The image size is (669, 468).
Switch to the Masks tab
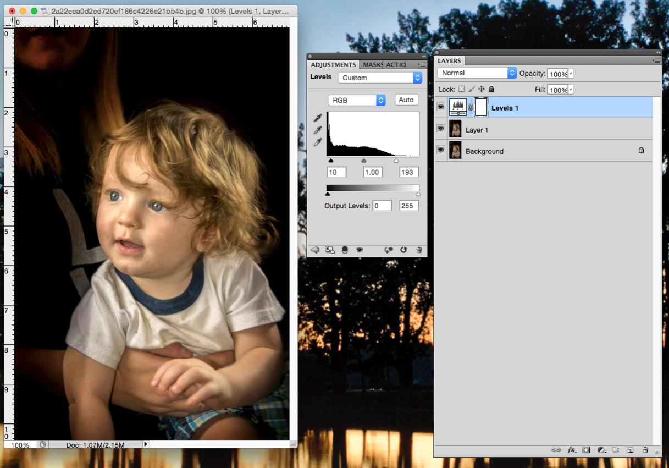tap(372, 65)
